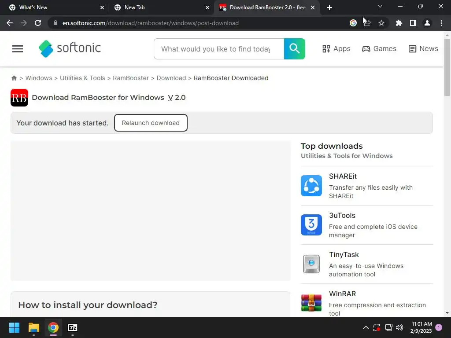451x338 pixels.
Task: Open the SHAREit app icon
Action: click(311, 186)
